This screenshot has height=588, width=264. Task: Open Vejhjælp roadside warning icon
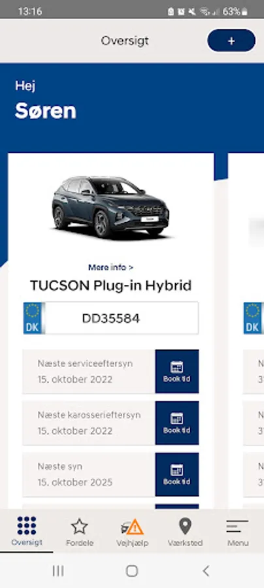click(132, 527)
